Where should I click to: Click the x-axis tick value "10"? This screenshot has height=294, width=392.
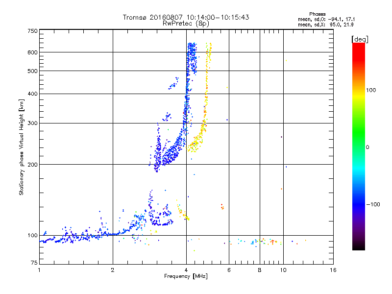pos(283,270)
